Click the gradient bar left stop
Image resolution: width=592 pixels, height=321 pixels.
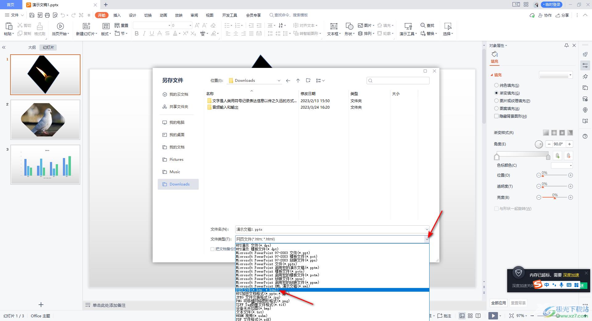pos(496,157)
